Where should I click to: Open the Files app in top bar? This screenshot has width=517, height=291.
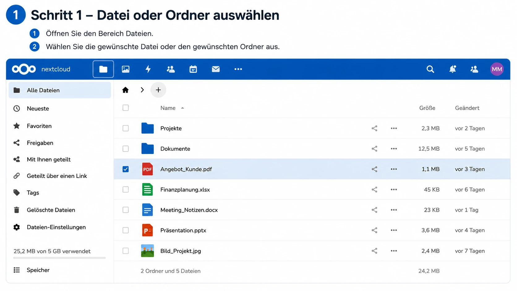click(x=103, y=69)
